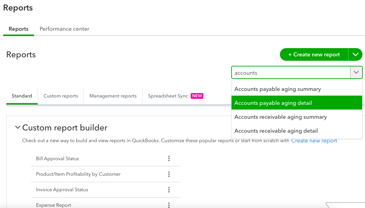Image resolution: width=365 pixels, height=208 pixels.
Task: Click Invoice Approval Status kebab menu icon
Action: 169,190
